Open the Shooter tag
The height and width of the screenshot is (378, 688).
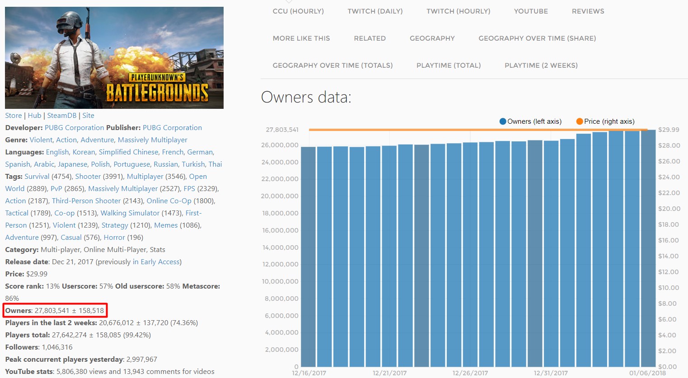point(88,177)
